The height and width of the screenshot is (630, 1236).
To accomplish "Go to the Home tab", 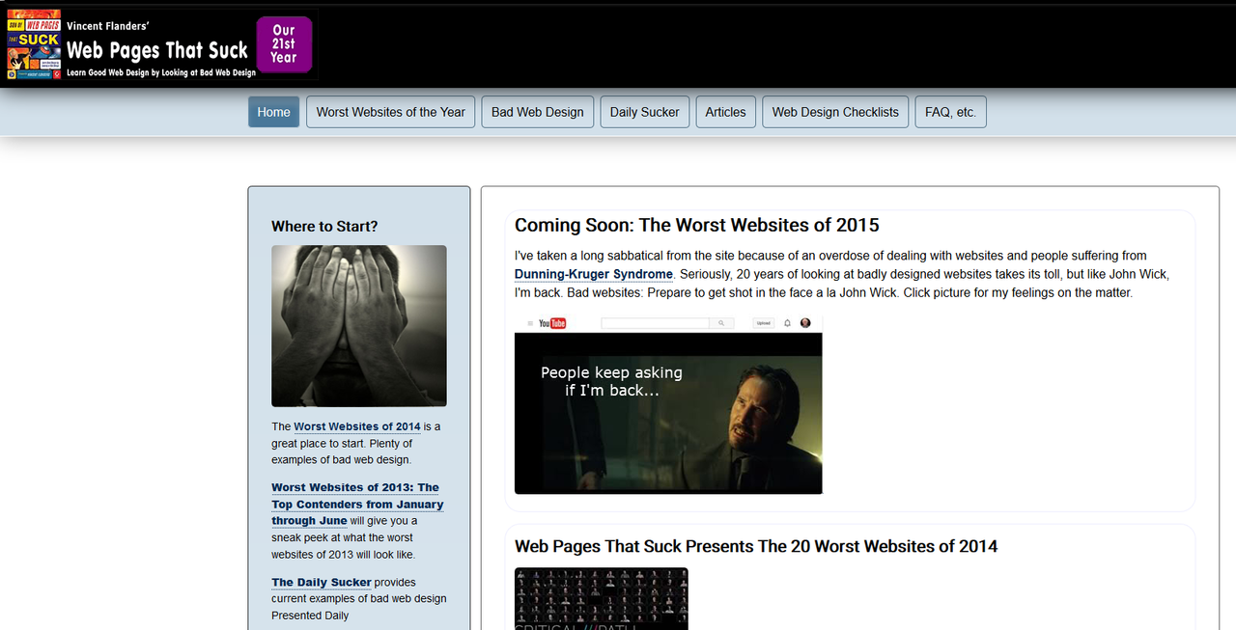I will point(273,112).
